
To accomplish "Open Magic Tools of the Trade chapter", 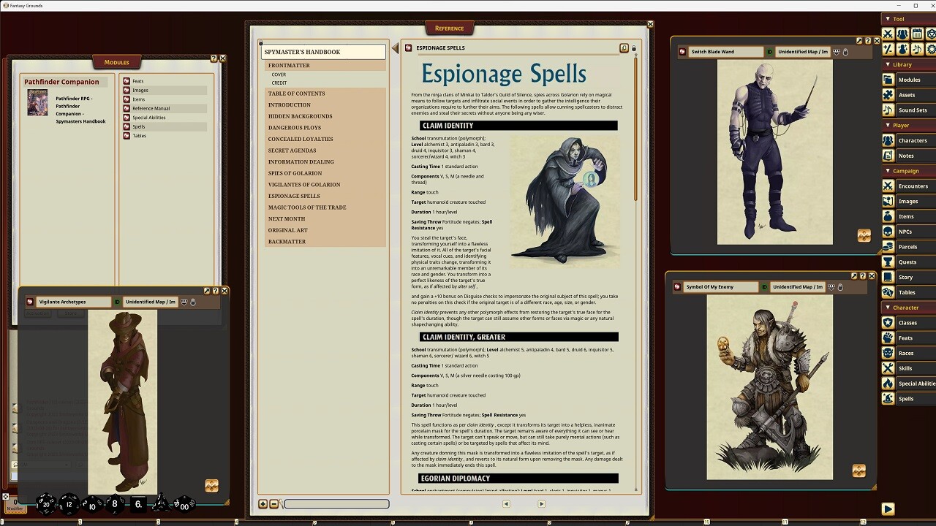I will pos(307,207).
